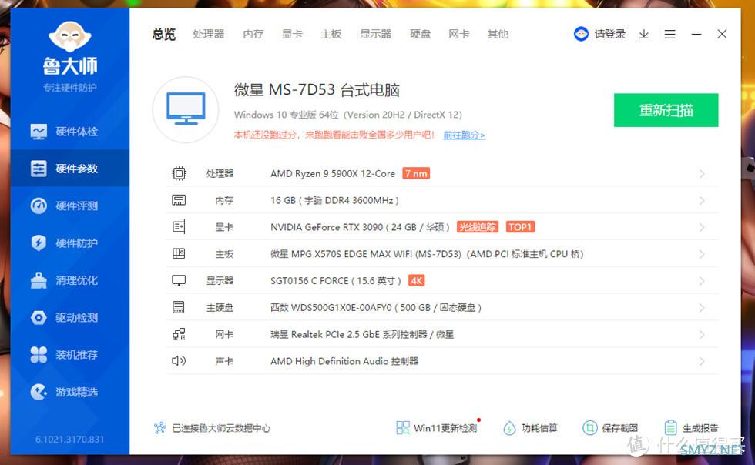The image size is (755, 465).
Task: Click the version number 6.1021.3170.831
Action: pos(70,439)
